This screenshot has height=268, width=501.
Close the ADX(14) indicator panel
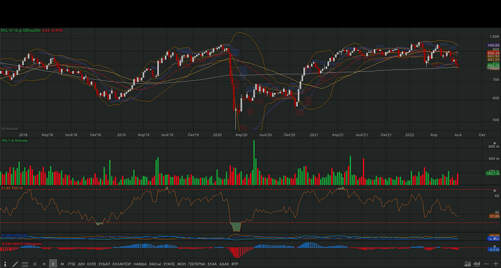495,237
